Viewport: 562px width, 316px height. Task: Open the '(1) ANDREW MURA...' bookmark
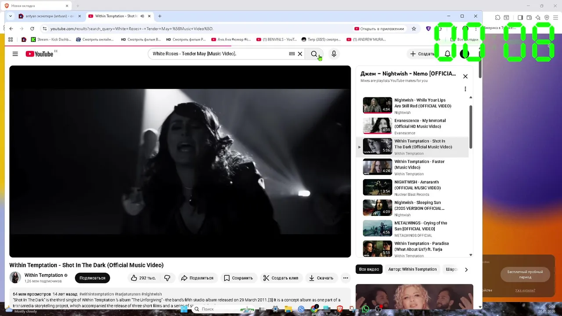click(367, 39)
